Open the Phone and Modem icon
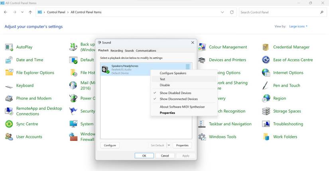This screenshot has height=171, width=329. point(9,98)
